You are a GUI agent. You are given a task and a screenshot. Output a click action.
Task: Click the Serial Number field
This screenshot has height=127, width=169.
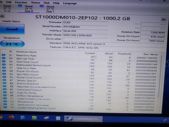point(85,27)
